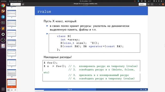Open Sublime Text from the dock
The width and height of the screenshot is (165, 92).
click(3, 28)
